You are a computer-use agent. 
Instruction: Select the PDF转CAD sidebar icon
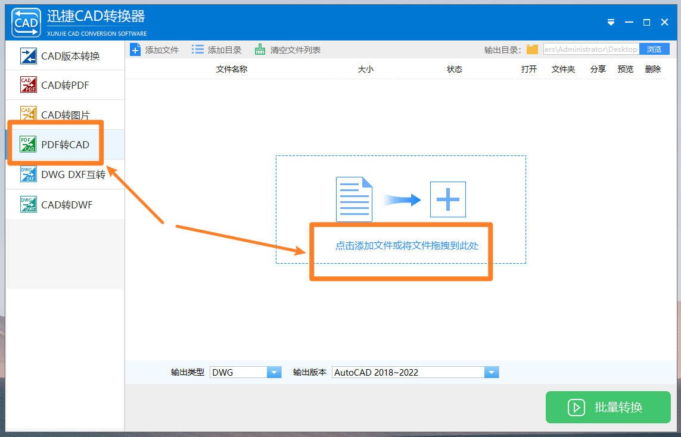tap(27, 143)
